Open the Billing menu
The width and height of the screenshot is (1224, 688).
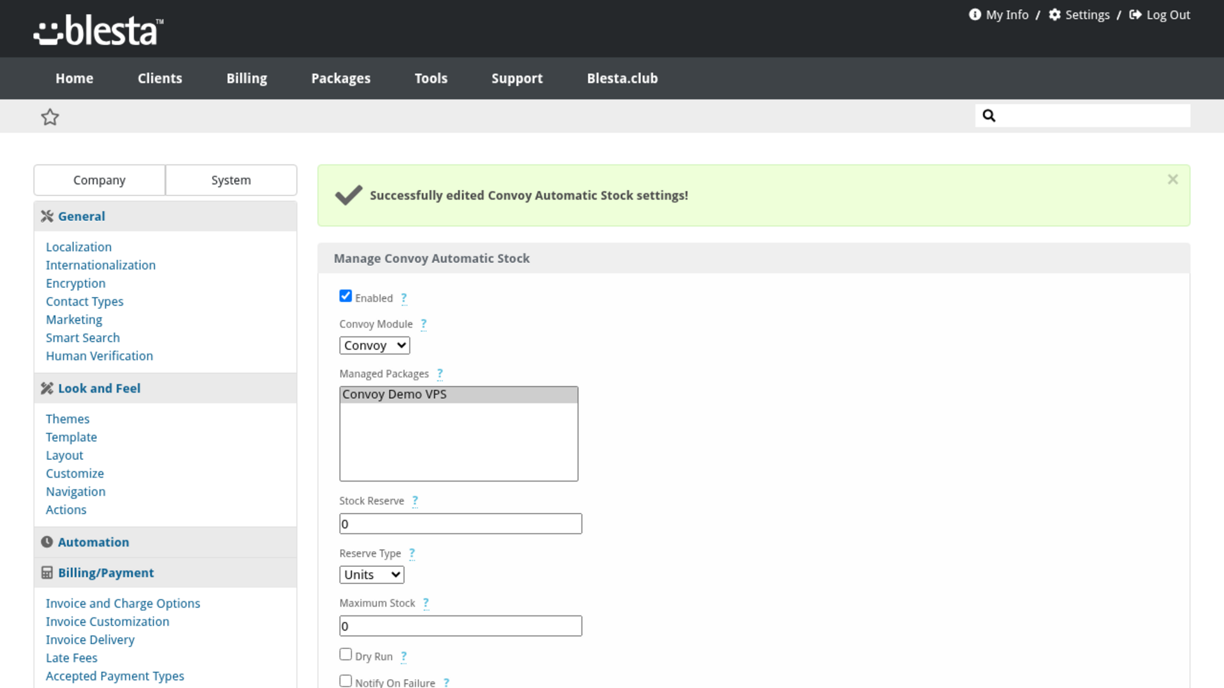pyautogui.click(x=247, y=78)
